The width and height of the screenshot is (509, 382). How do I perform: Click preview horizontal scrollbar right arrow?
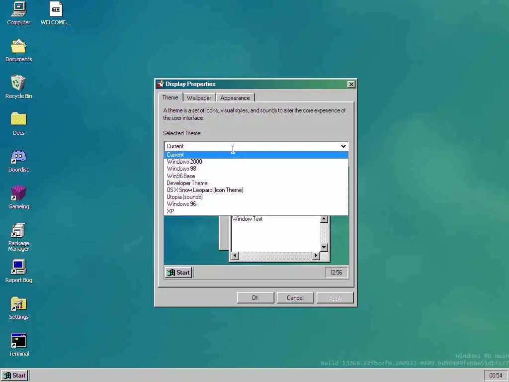tap(316, 256)
